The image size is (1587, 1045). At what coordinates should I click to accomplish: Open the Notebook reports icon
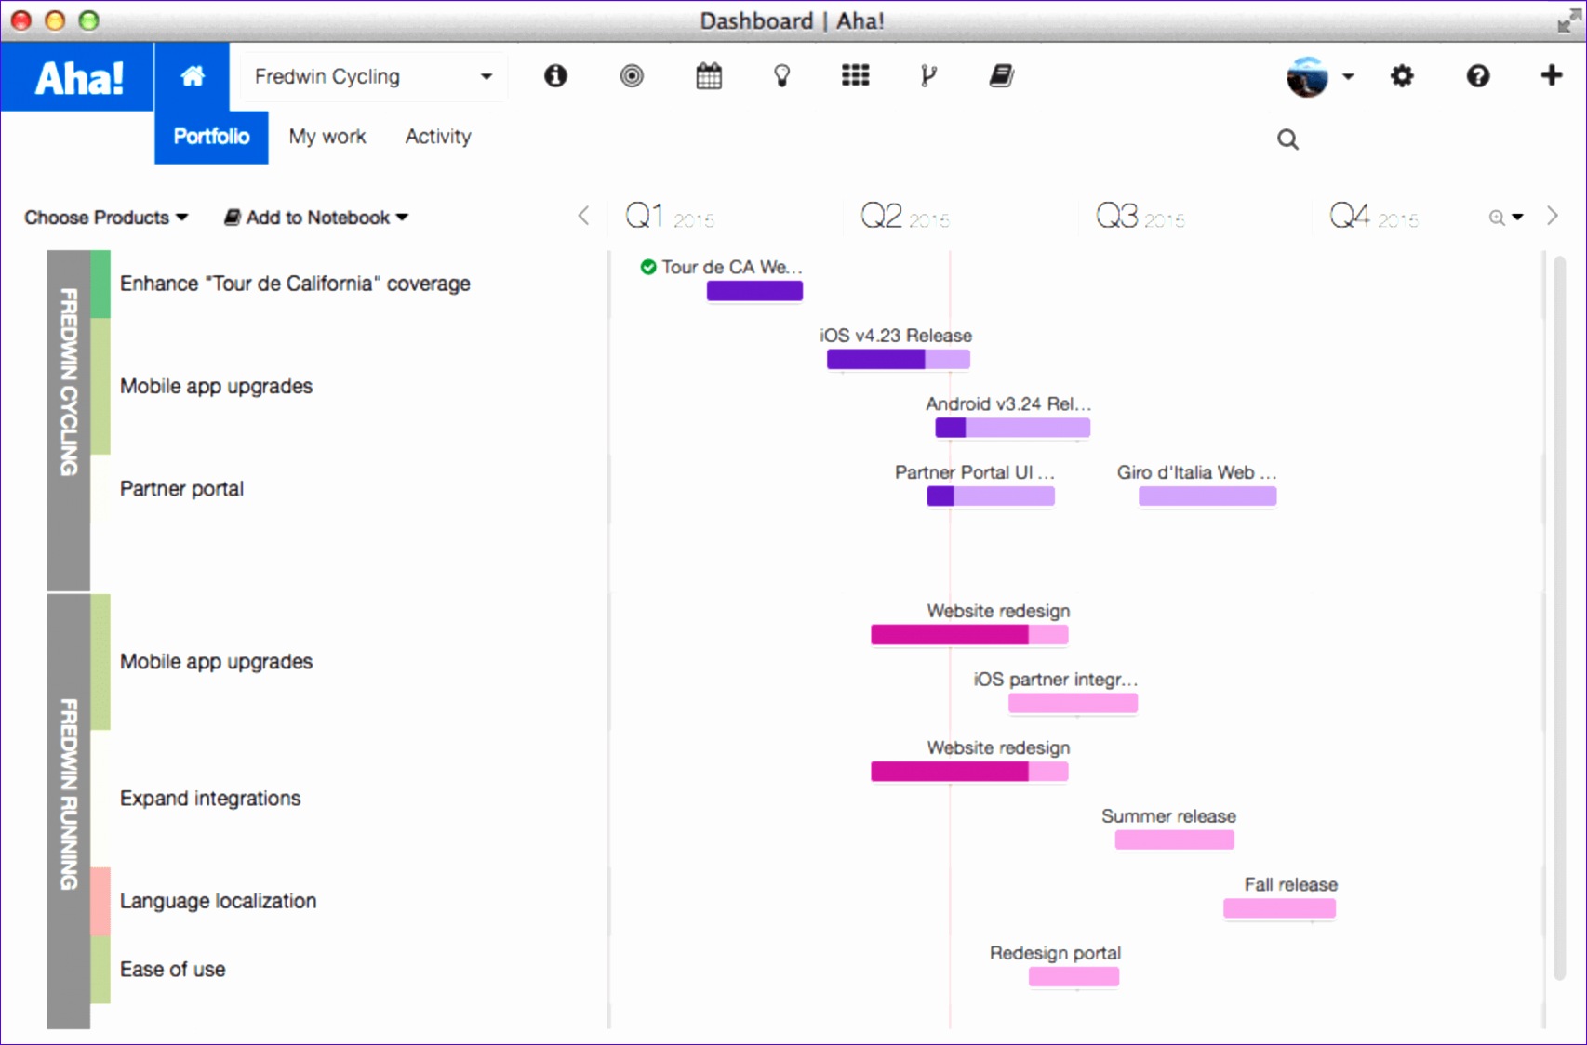pyautogui.click(x=1001, y=76)
